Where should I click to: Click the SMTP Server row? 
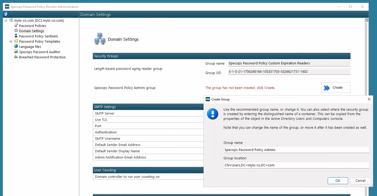click(148, 113)
